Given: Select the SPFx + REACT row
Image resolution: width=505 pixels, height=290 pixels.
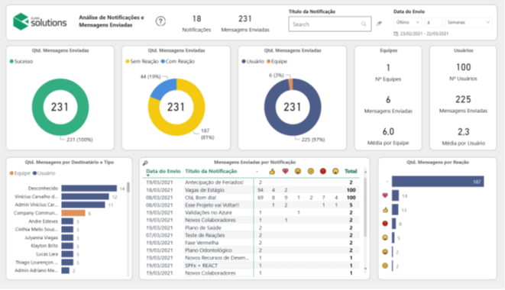Looking at the screenshot, I should point(251,266).
